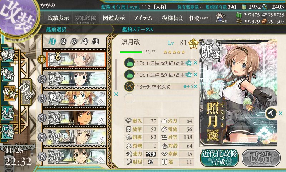Open the 工廠 factory sidebar icon
286x172 pixels.
pos(7,132)
